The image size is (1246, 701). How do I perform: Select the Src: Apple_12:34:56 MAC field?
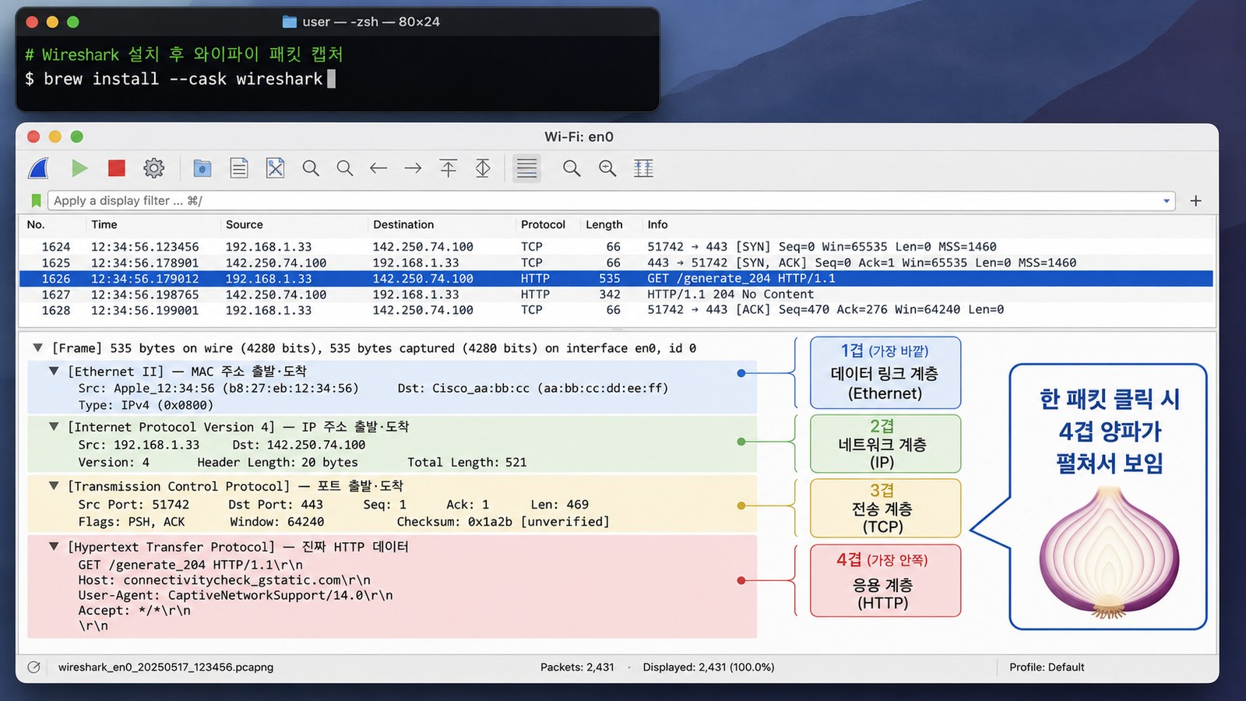(218, 388)
